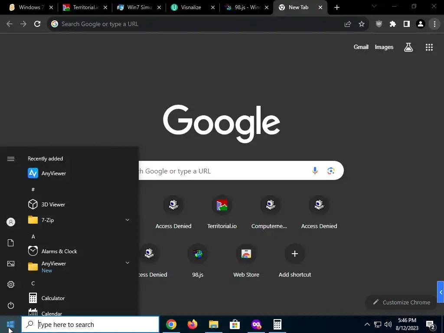This screenshot has width=444, height=333.
Task: Launch Calculator from Start menu list
Action: coord(80,298)
